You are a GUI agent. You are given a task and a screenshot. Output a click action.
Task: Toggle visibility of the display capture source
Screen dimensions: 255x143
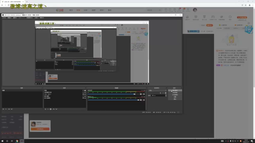click(83, 98)
